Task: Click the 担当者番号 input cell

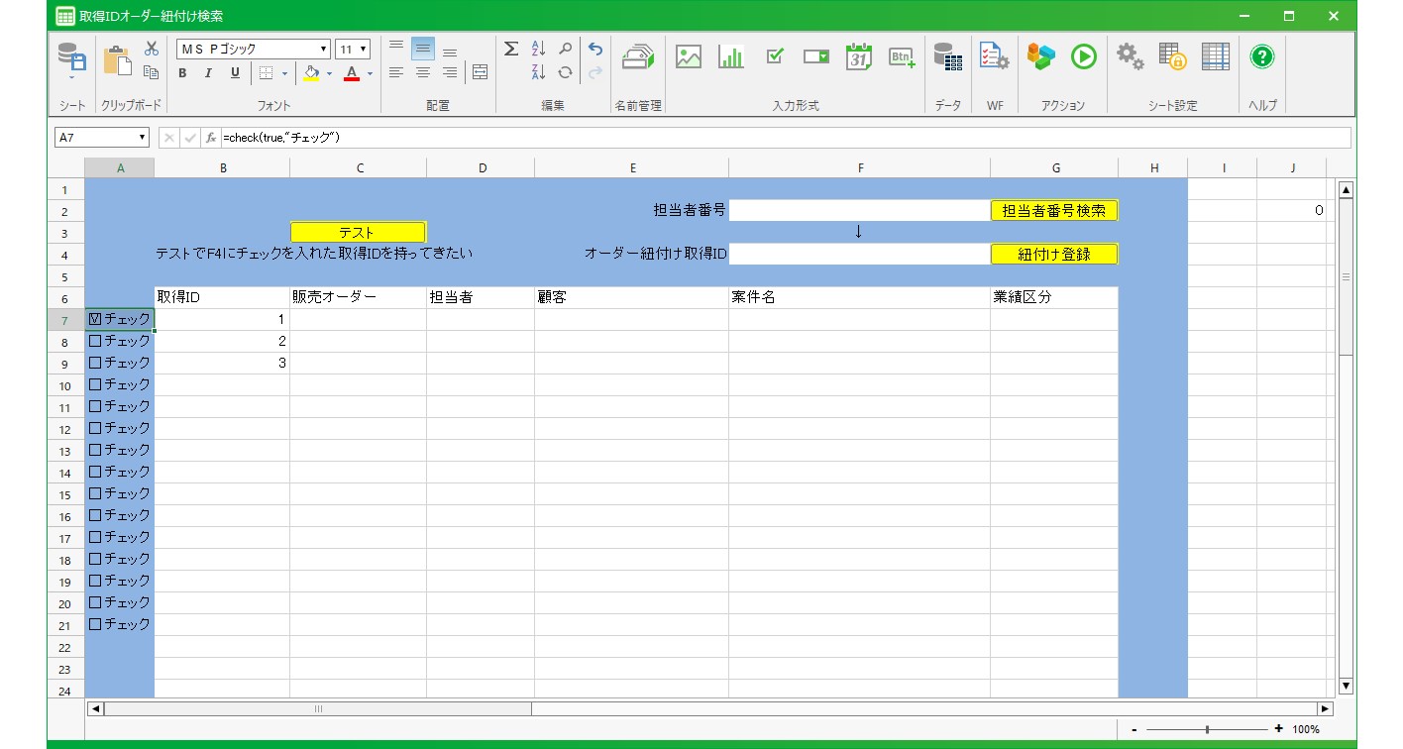Action: [859, 210]
